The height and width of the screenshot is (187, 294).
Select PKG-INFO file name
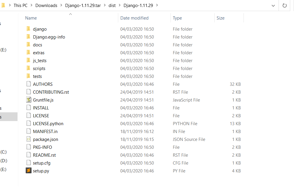pos(42,147)
